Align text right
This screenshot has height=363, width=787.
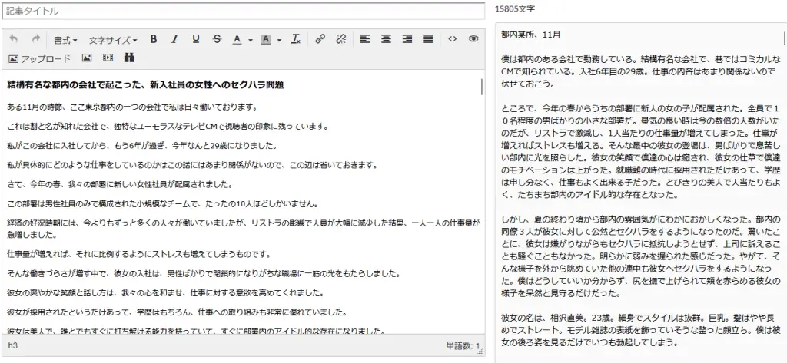tap(407, 39)
